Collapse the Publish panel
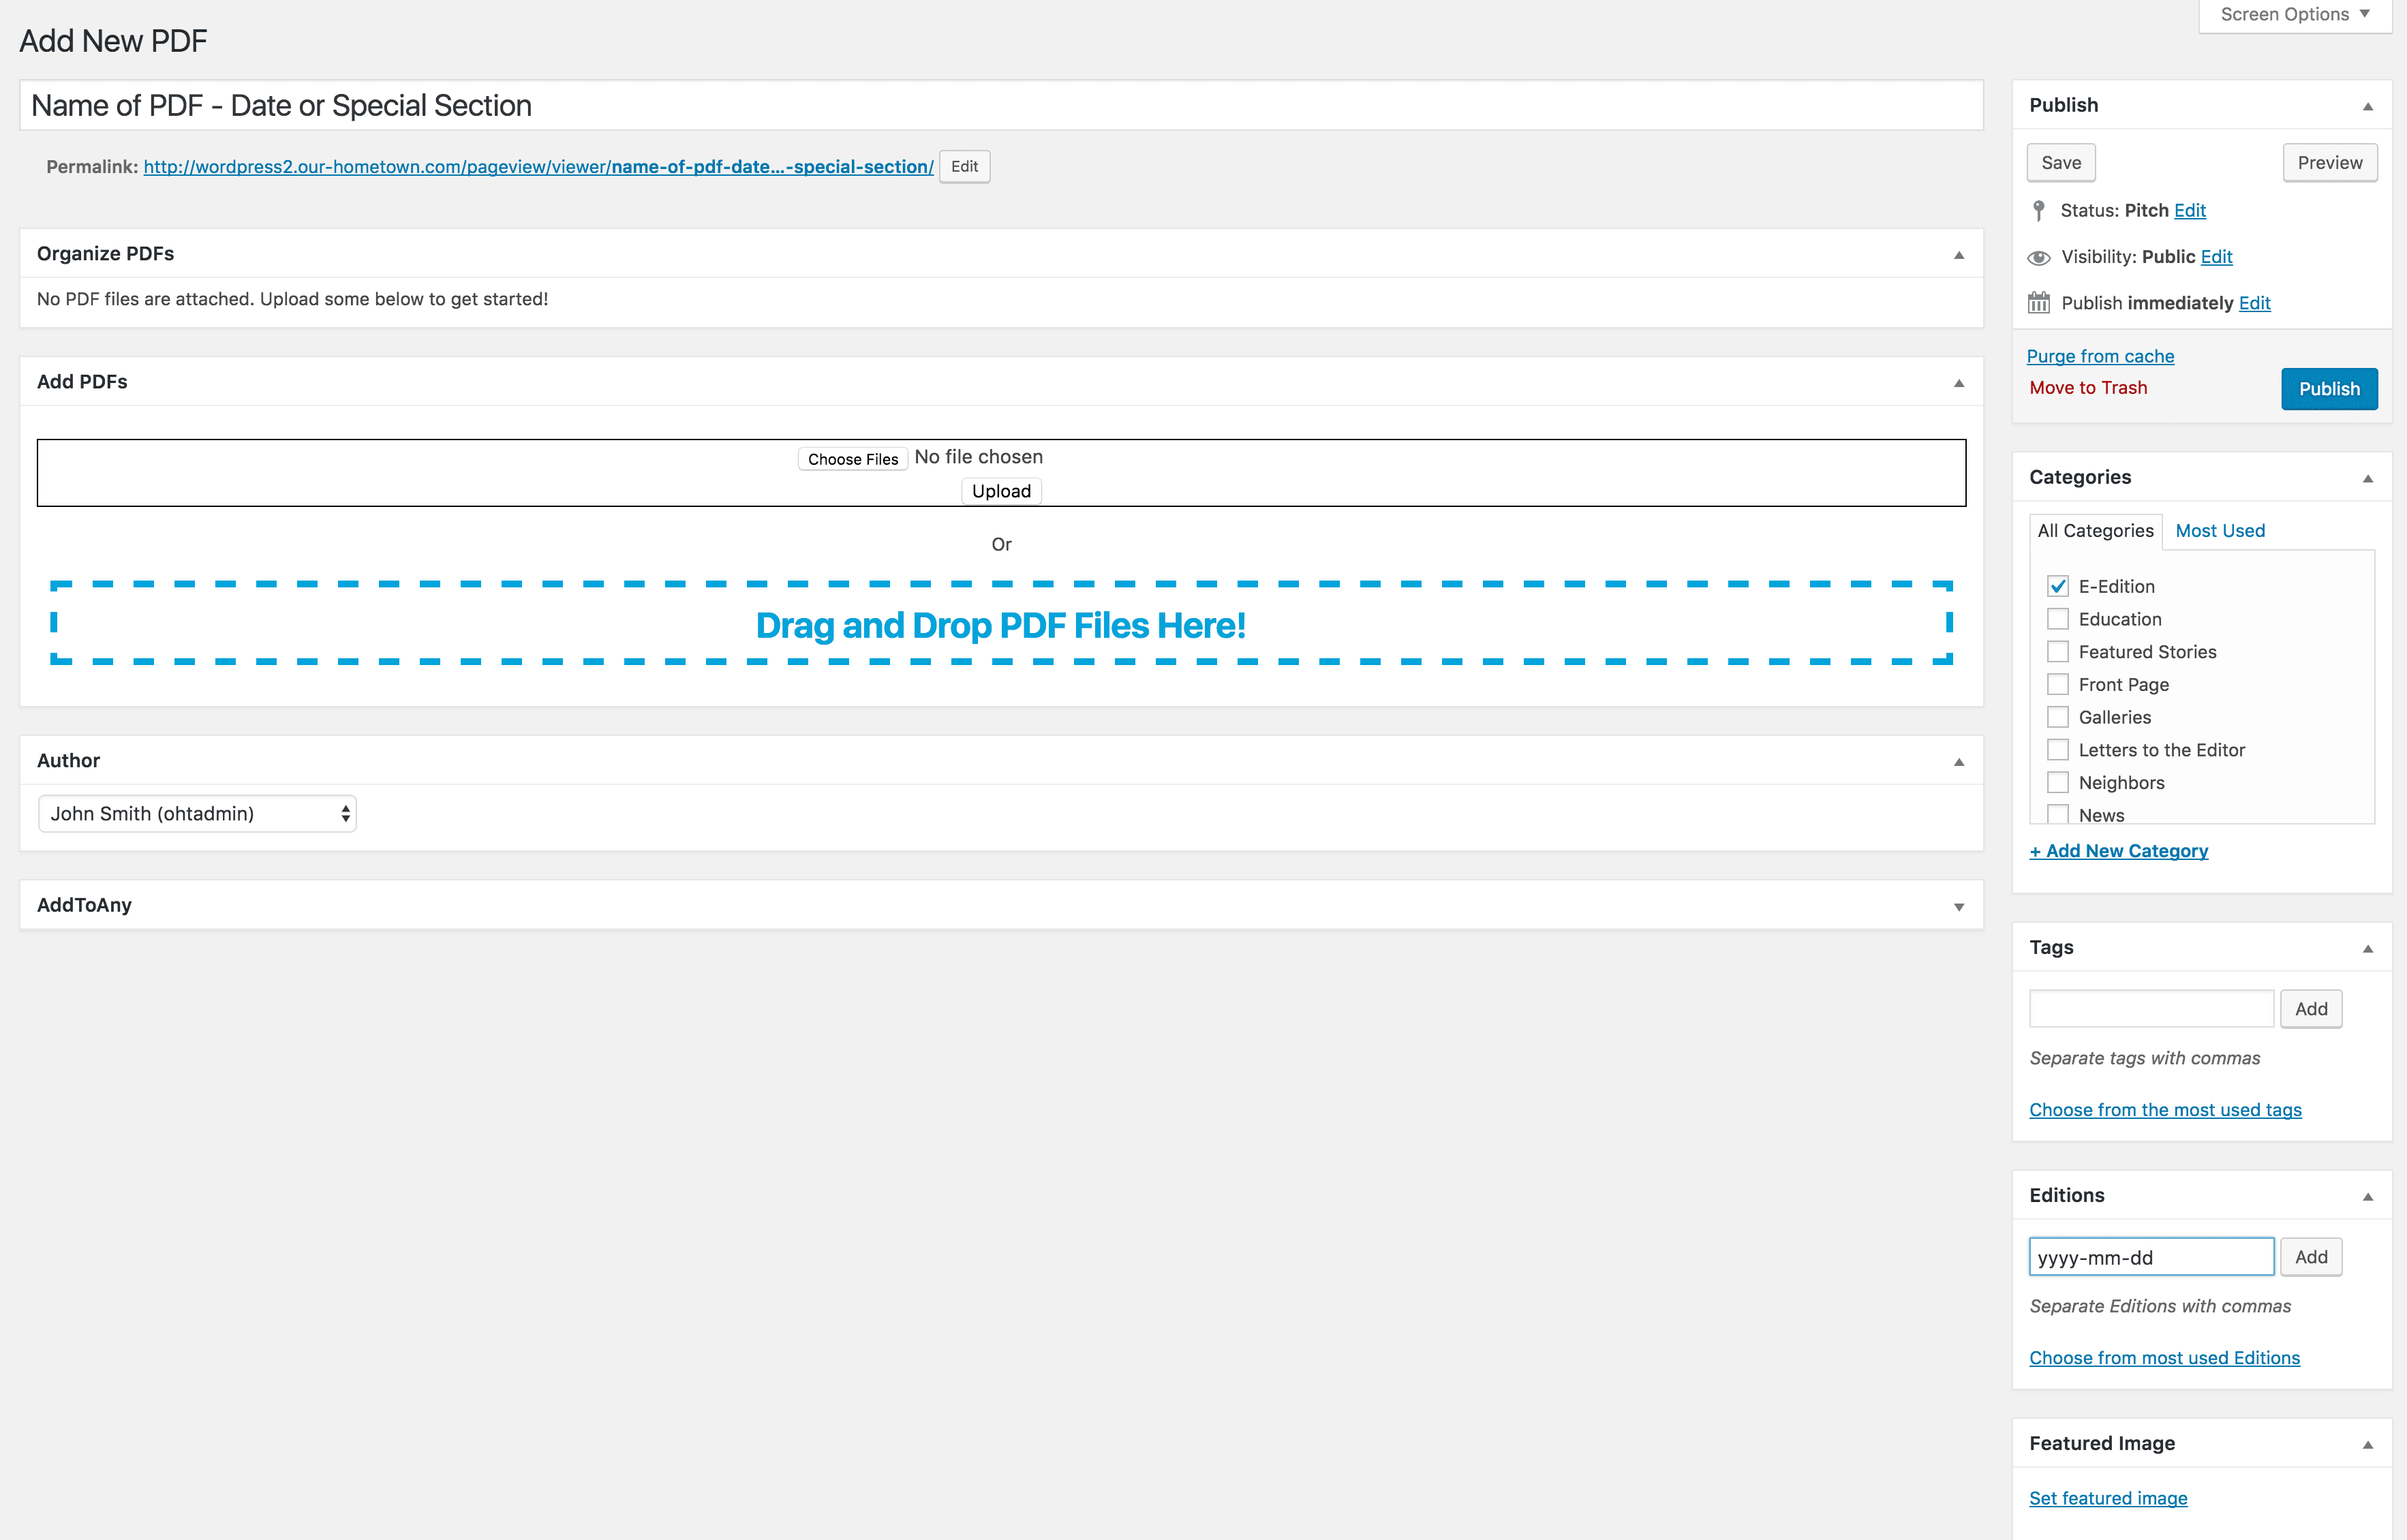 tap(2367, 106)
